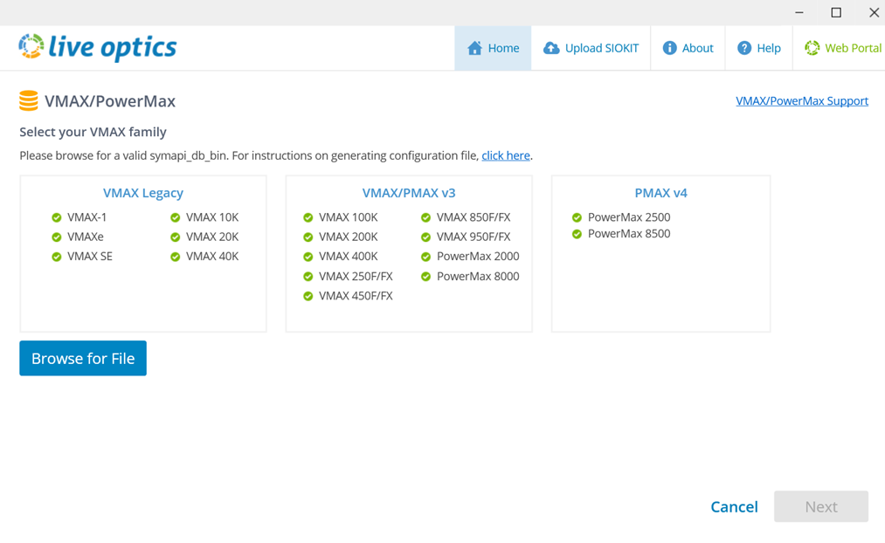Click the database stack icon beside VMAX/PowerMax

tap(28, 100)
